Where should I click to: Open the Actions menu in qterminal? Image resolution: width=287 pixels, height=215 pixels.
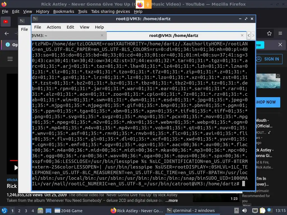click(x=54, y=27)
